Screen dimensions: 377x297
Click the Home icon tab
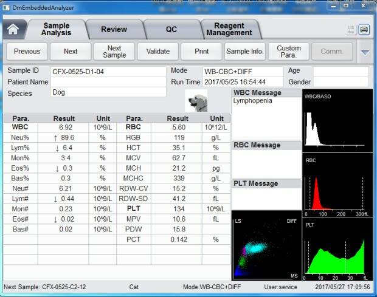click(x=13, y=29)
